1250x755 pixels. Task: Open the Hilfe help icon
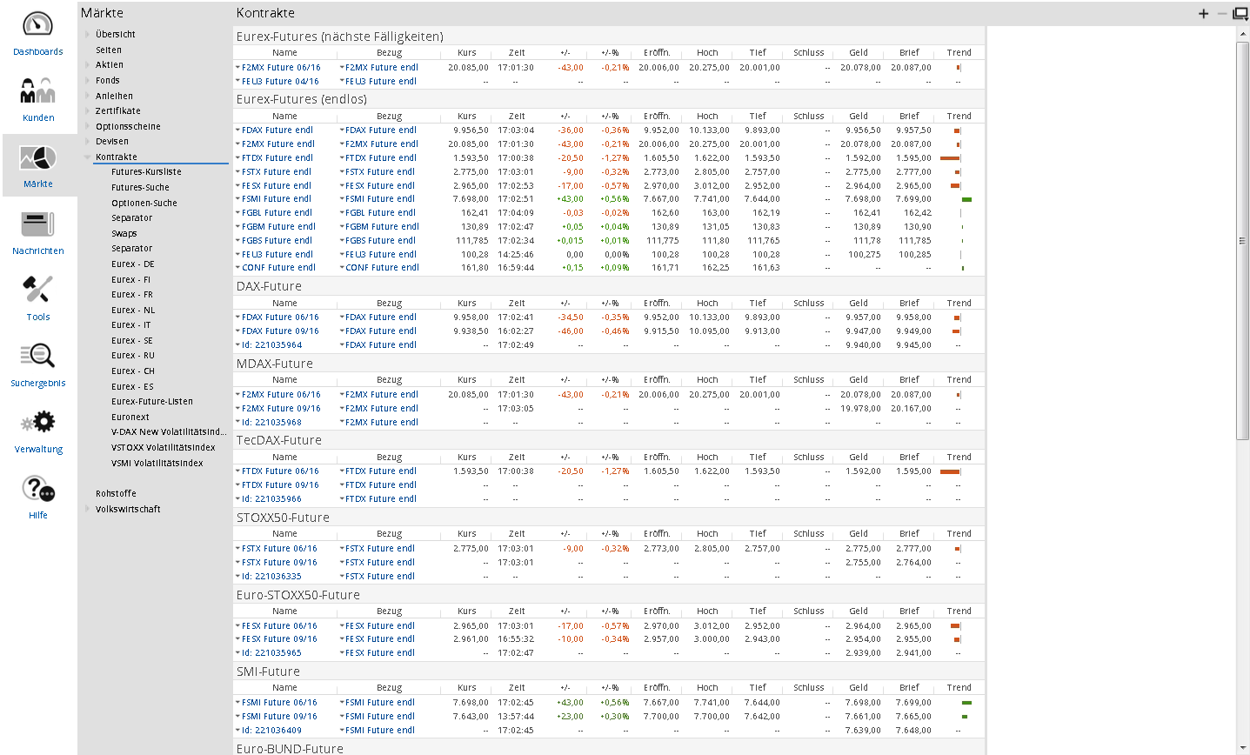pyautogui.click(x=38, y=497)
